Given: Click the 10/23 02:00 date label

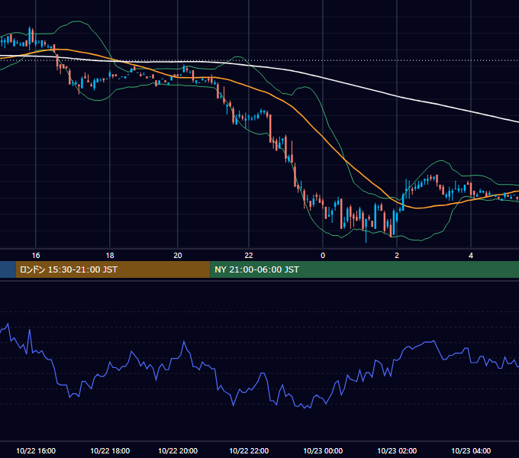Looking at the screenshot, I should click(397, 450).
